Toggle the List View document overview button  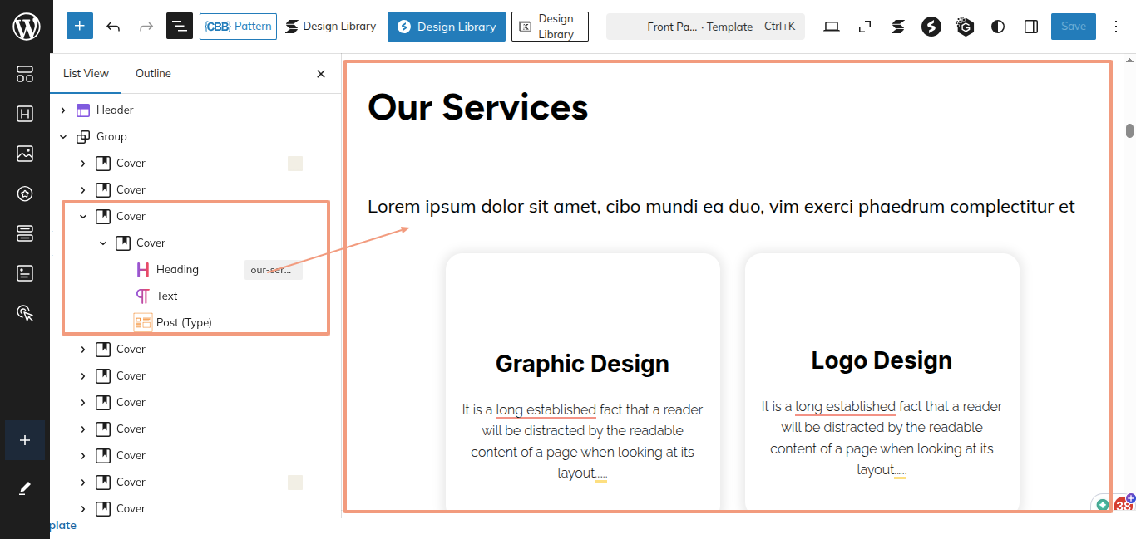[180, 27]
